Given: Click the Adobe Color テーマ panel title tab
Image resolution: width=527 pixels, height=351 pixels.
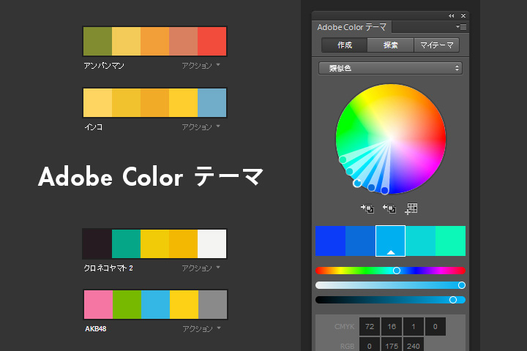Looking at the screenshot, I should tap(352, 27).
